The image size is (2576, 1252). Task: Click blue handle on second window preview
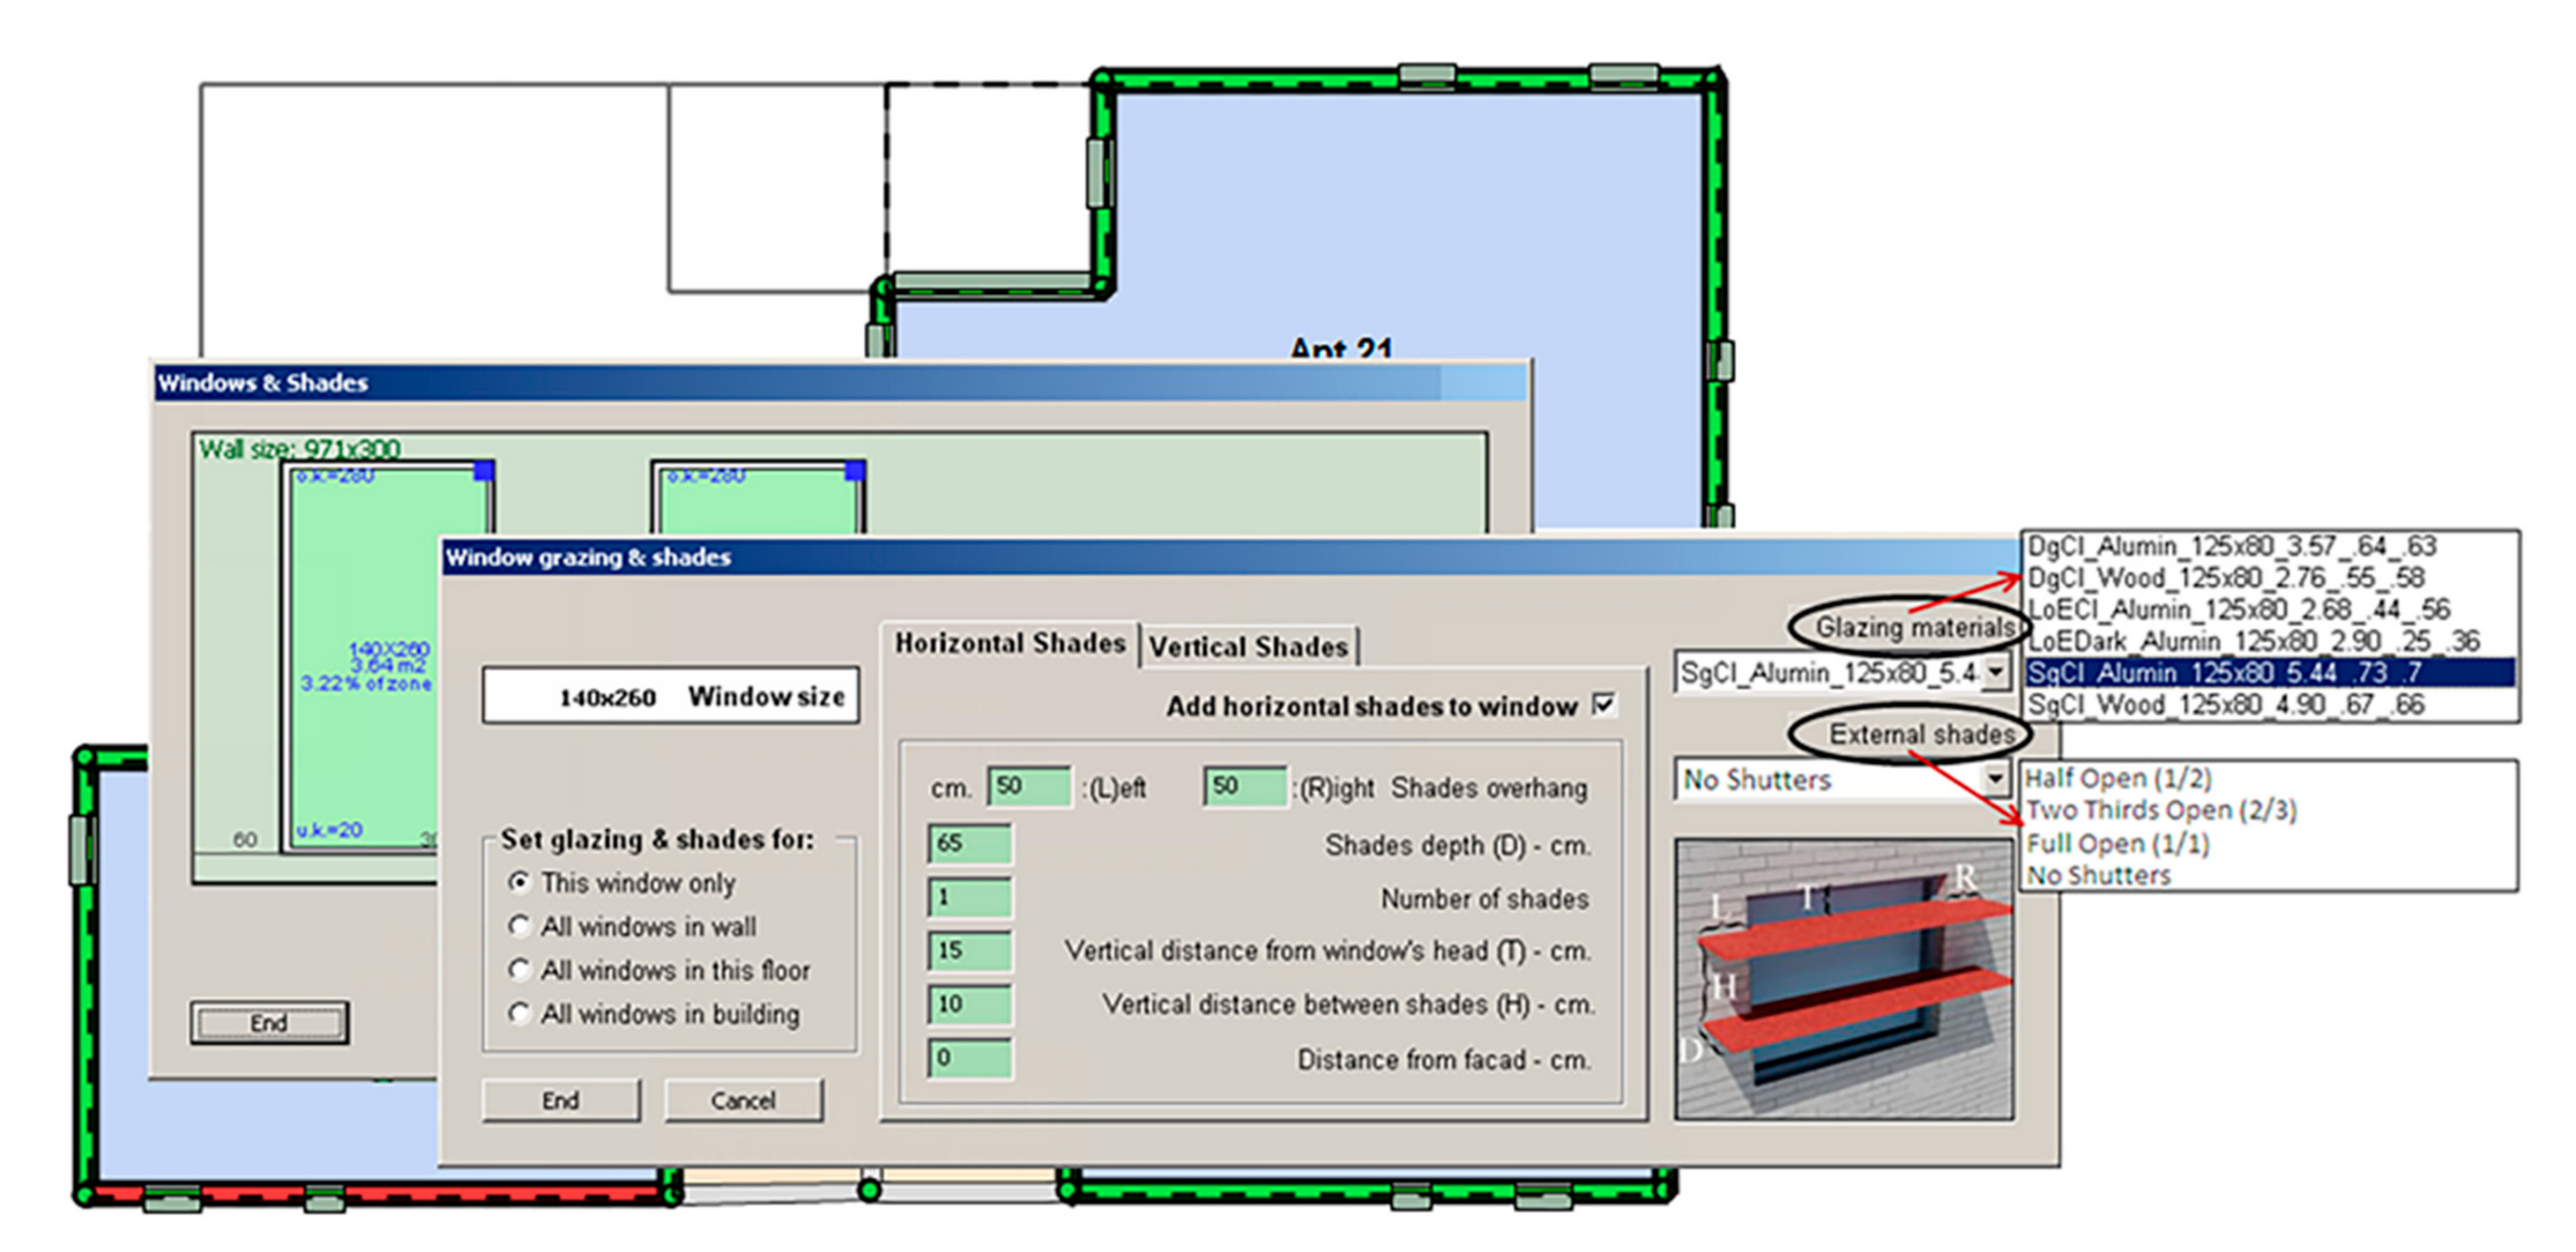click(854, 471)
